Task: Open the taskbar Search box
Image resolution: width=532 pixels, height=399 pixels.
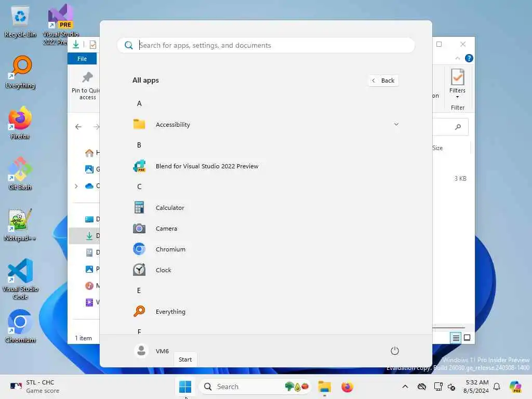Action: 255,387
